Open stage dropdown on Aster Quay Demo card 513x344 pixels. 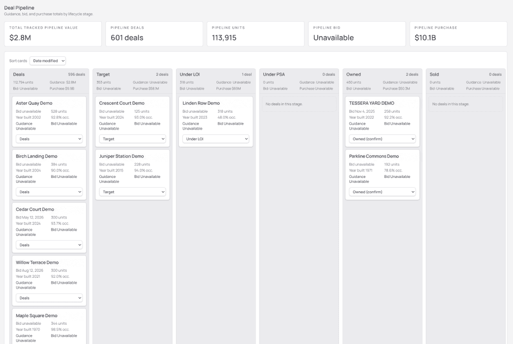49,139
